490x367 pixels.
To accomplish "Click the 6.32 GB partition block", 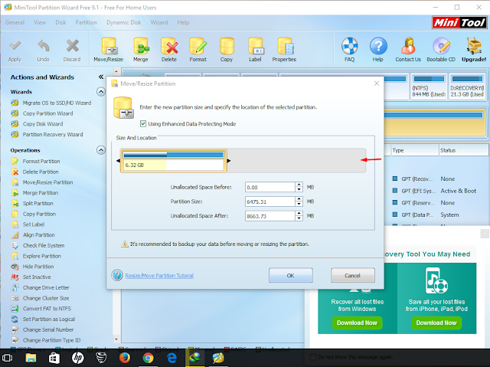I will pyautogui.click(x=174, y=161).
